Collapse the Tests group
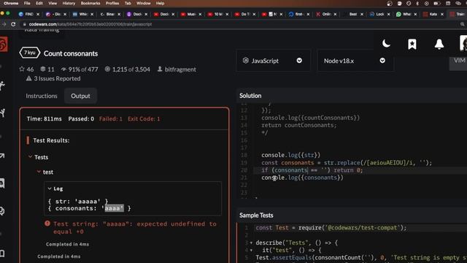The width and height of the screenshot is (467, 263). (x=31, y=156)
